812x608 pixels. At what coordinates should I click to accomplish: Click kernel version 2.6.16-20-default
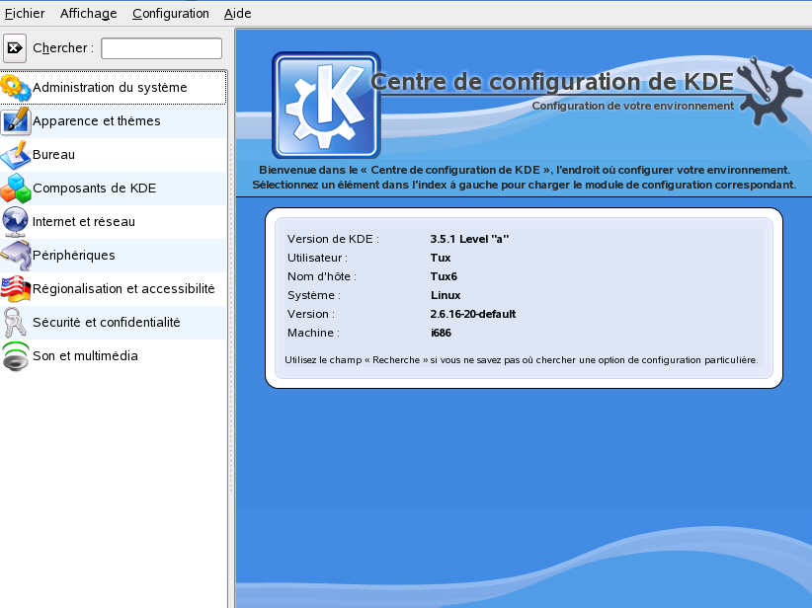[473, 314]
